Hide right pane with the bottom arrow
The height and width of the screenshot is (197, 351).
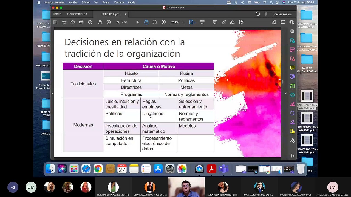point(293,156)
